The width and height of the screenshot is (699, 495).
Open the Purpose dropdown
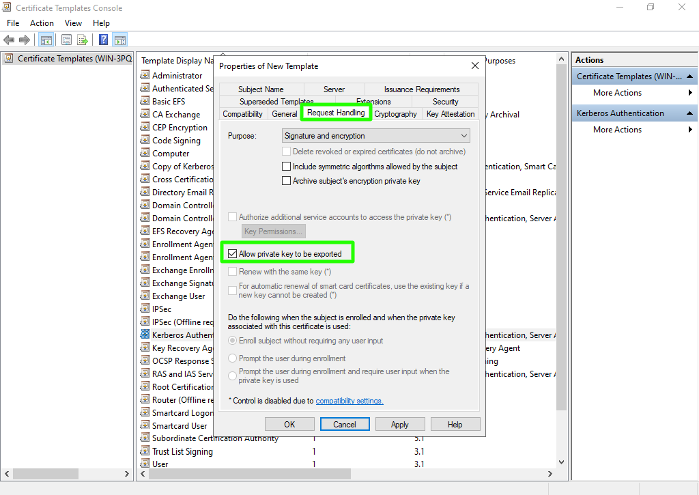[376, 136]
